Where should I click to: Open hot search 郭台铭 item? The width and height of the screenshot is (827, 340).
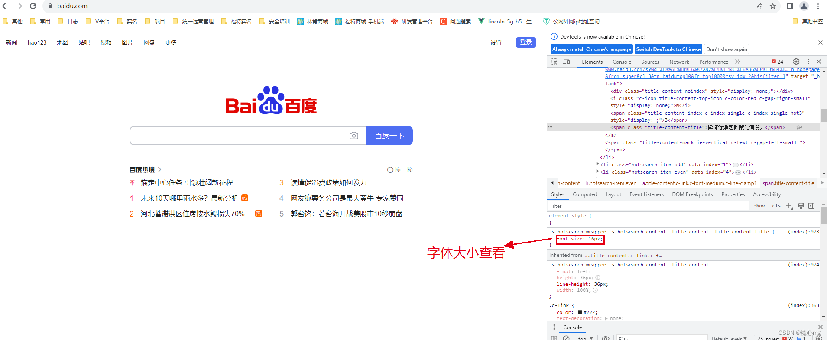(x=347, y=214)
